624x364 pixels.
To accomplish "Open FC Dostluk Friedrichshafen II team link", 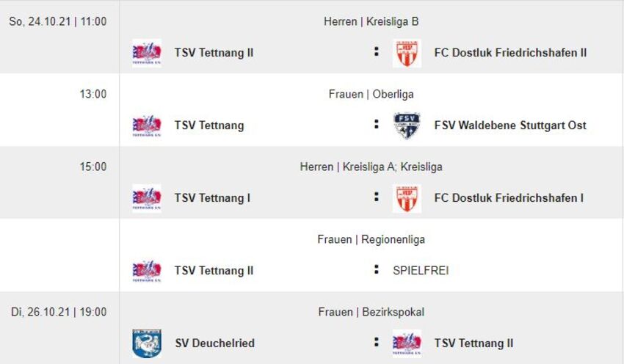I will pyautogui.click(x=510, y=53).
